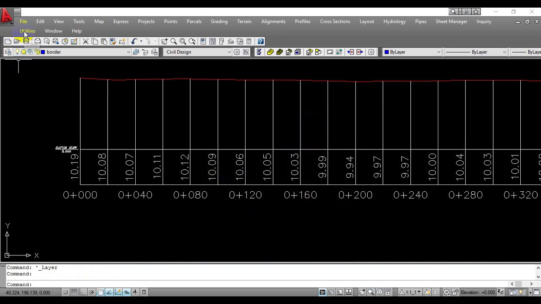
Task: Click the elevation value 9.94
Action: point(350,168)
